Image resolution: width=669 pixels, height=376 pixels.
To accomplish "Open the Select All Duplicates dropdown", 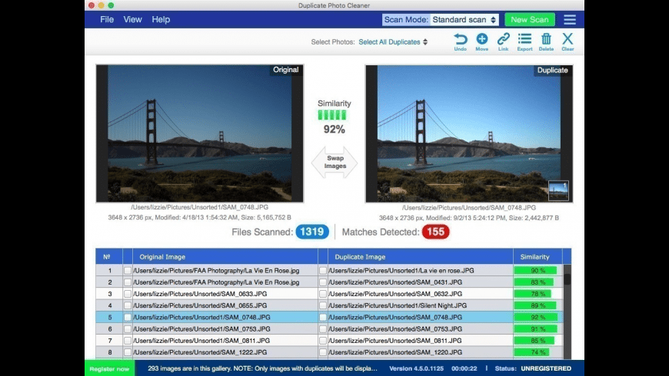I will coord(393,41).
